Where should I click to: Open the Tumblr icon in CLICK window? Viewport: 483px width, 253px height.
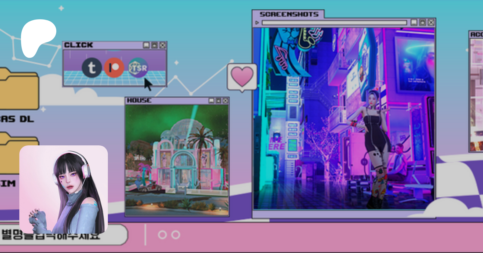click(92, 68)
